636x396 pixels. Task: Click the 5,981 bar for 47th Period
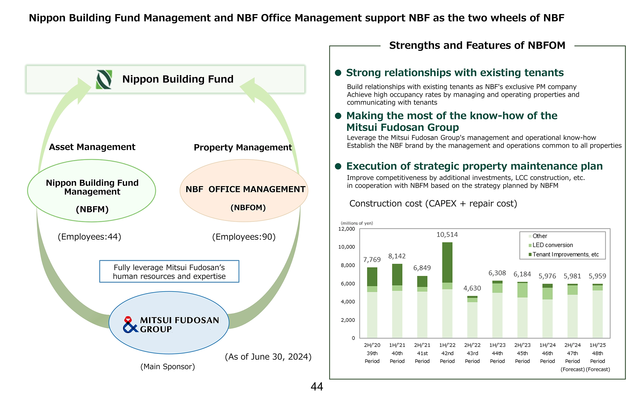pos(572,311)
